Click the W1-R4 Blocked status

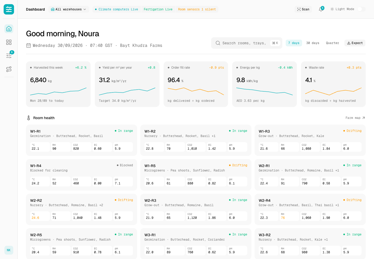pyautogui.click(x=125, y=165)
